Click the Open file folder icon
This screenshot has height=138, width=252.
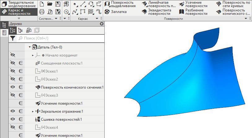(50, 4)
